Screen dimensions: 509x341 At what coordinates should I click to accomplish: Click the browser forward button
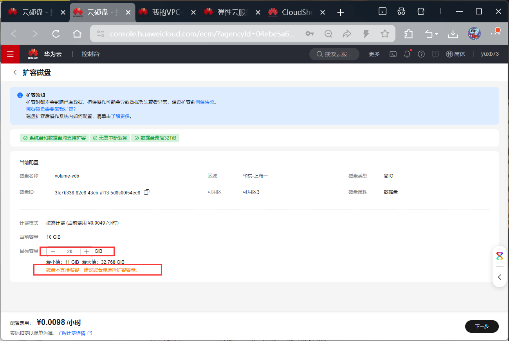point(35,34)
